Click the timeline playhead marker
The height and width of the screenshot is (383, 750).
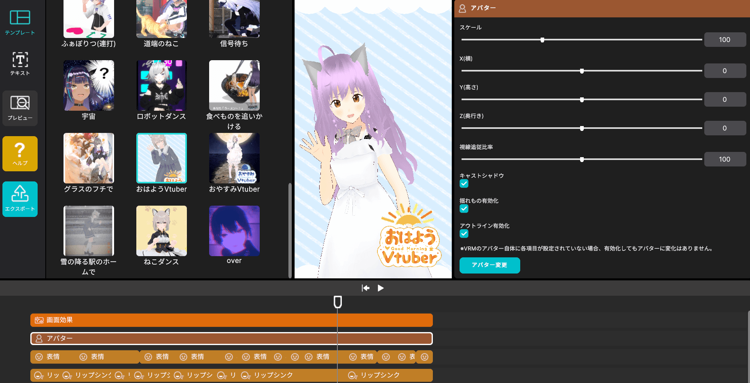pyautogui.click(x=338, y=302)
